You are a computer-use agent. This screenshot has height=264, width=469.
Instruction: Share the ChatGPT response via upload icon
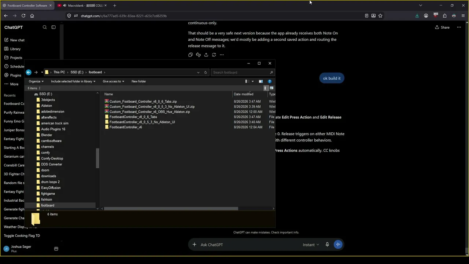tap(206, 55)
